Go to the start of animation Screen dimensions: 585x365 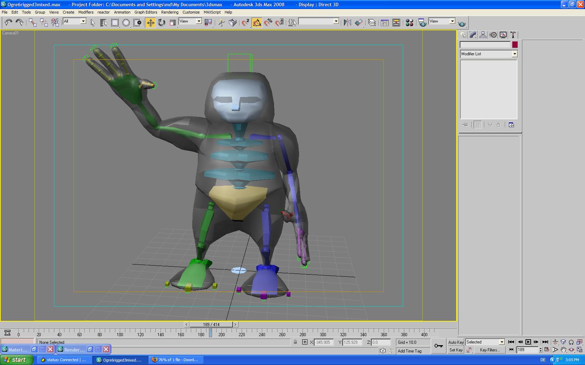pos(511,342)
